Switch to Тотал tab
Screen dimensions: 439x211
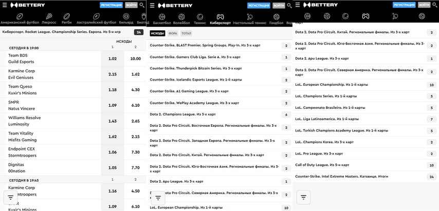[186, 33]
